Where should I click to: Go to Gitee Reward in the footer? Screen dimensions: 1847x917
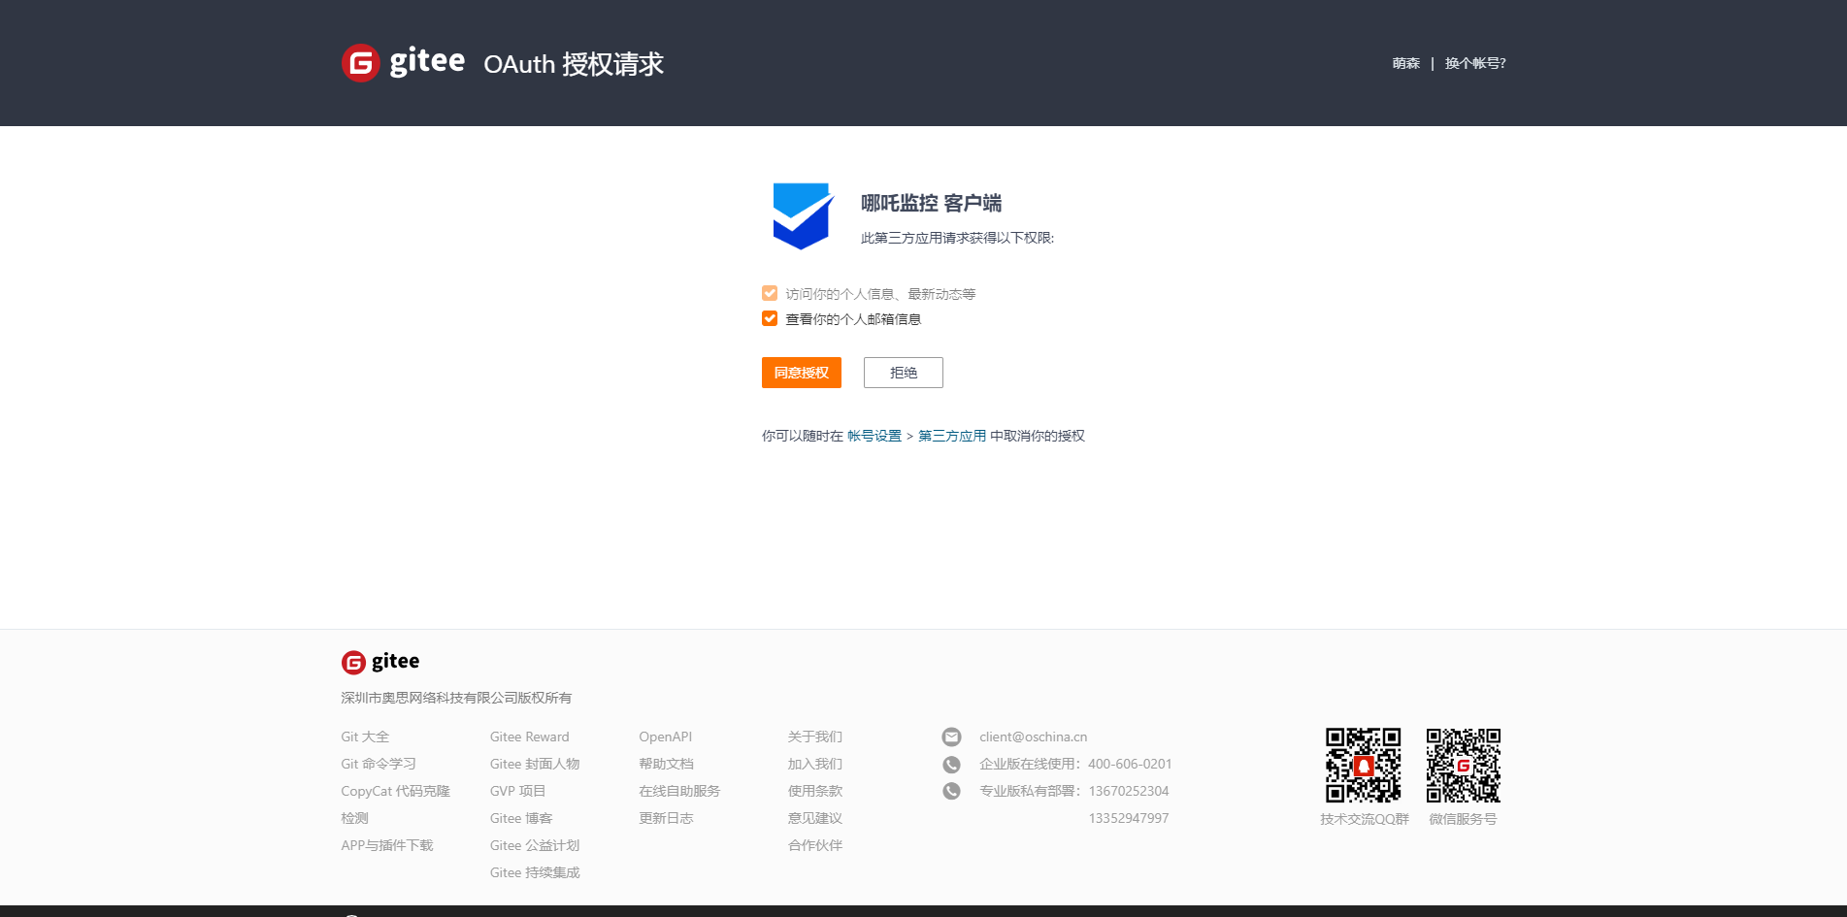click(x=529, y=737)
